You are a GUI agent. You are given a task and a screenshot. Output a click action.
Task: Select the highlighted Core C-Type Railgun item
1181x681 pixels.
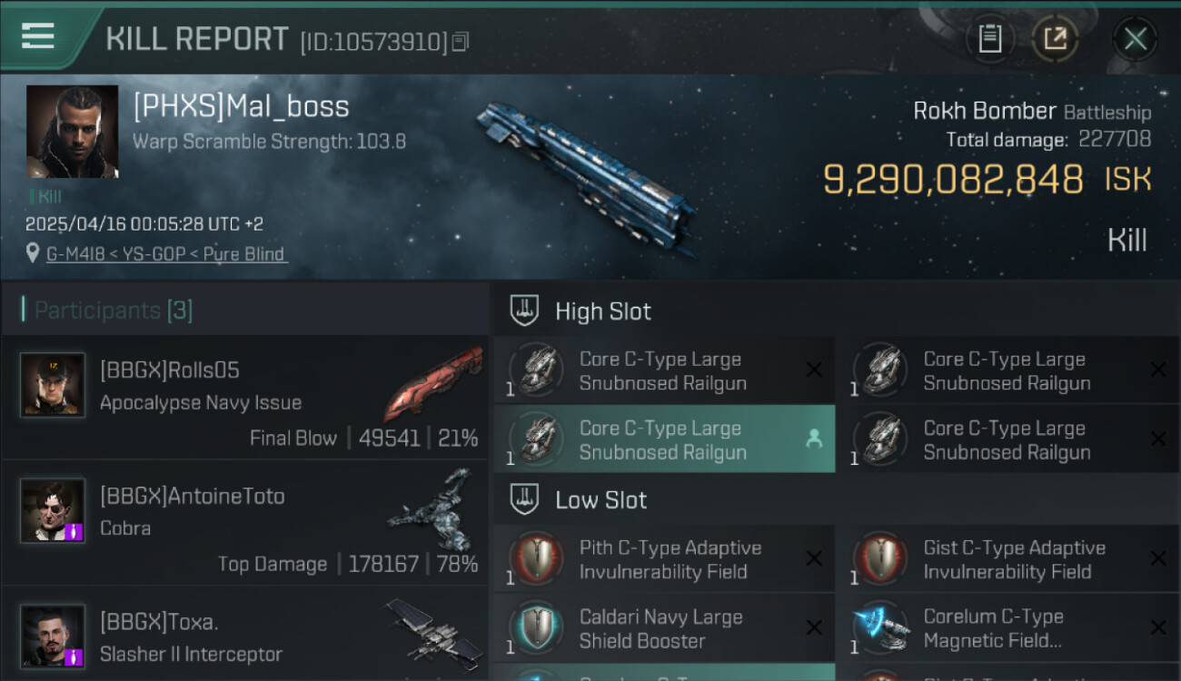(x=662, y=439)
